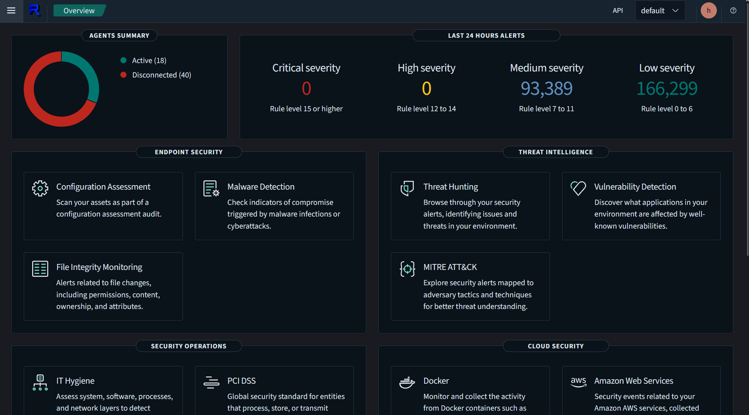Click the Critical severity count 0

coord(306,88)
